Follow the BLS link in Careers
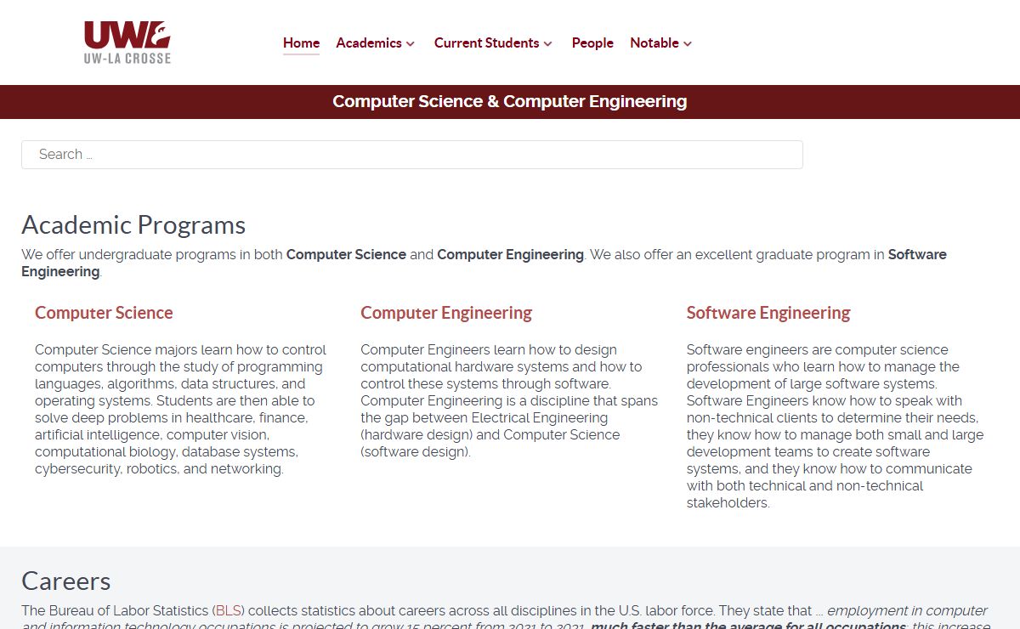 pos(229,610)
